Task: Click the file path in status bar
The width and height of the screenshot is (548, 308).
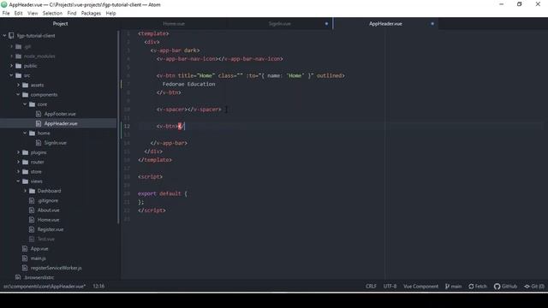Action: (x=45, y=287)
